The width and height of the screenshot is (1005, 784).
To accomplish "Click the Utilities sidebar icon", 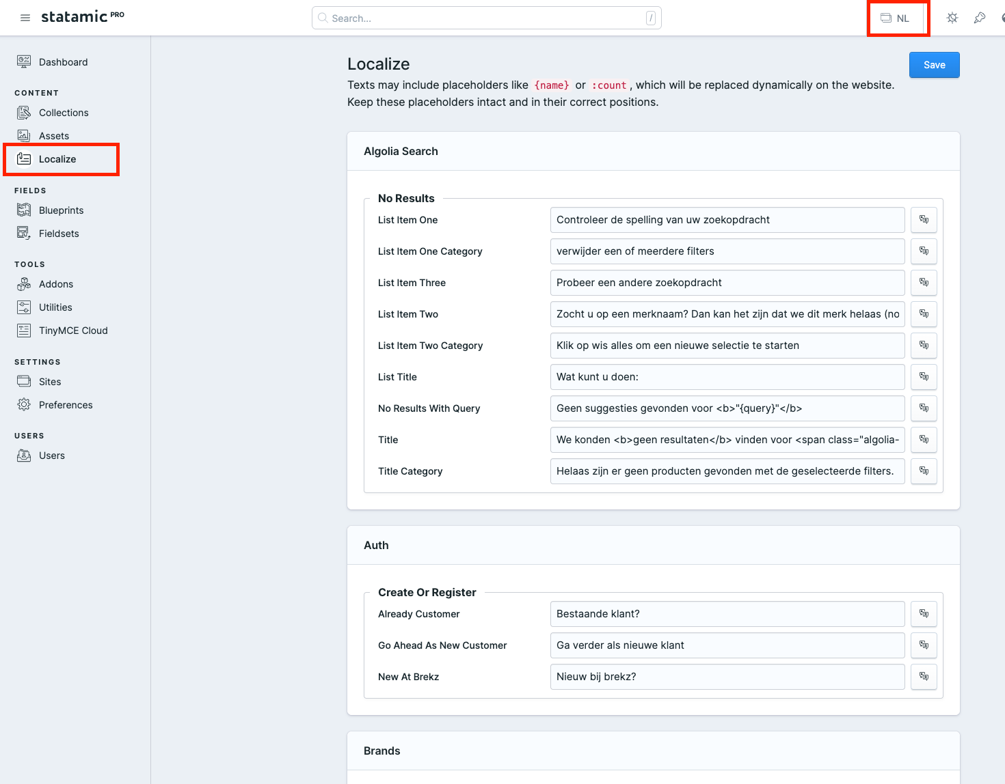I will pos(24,307).
